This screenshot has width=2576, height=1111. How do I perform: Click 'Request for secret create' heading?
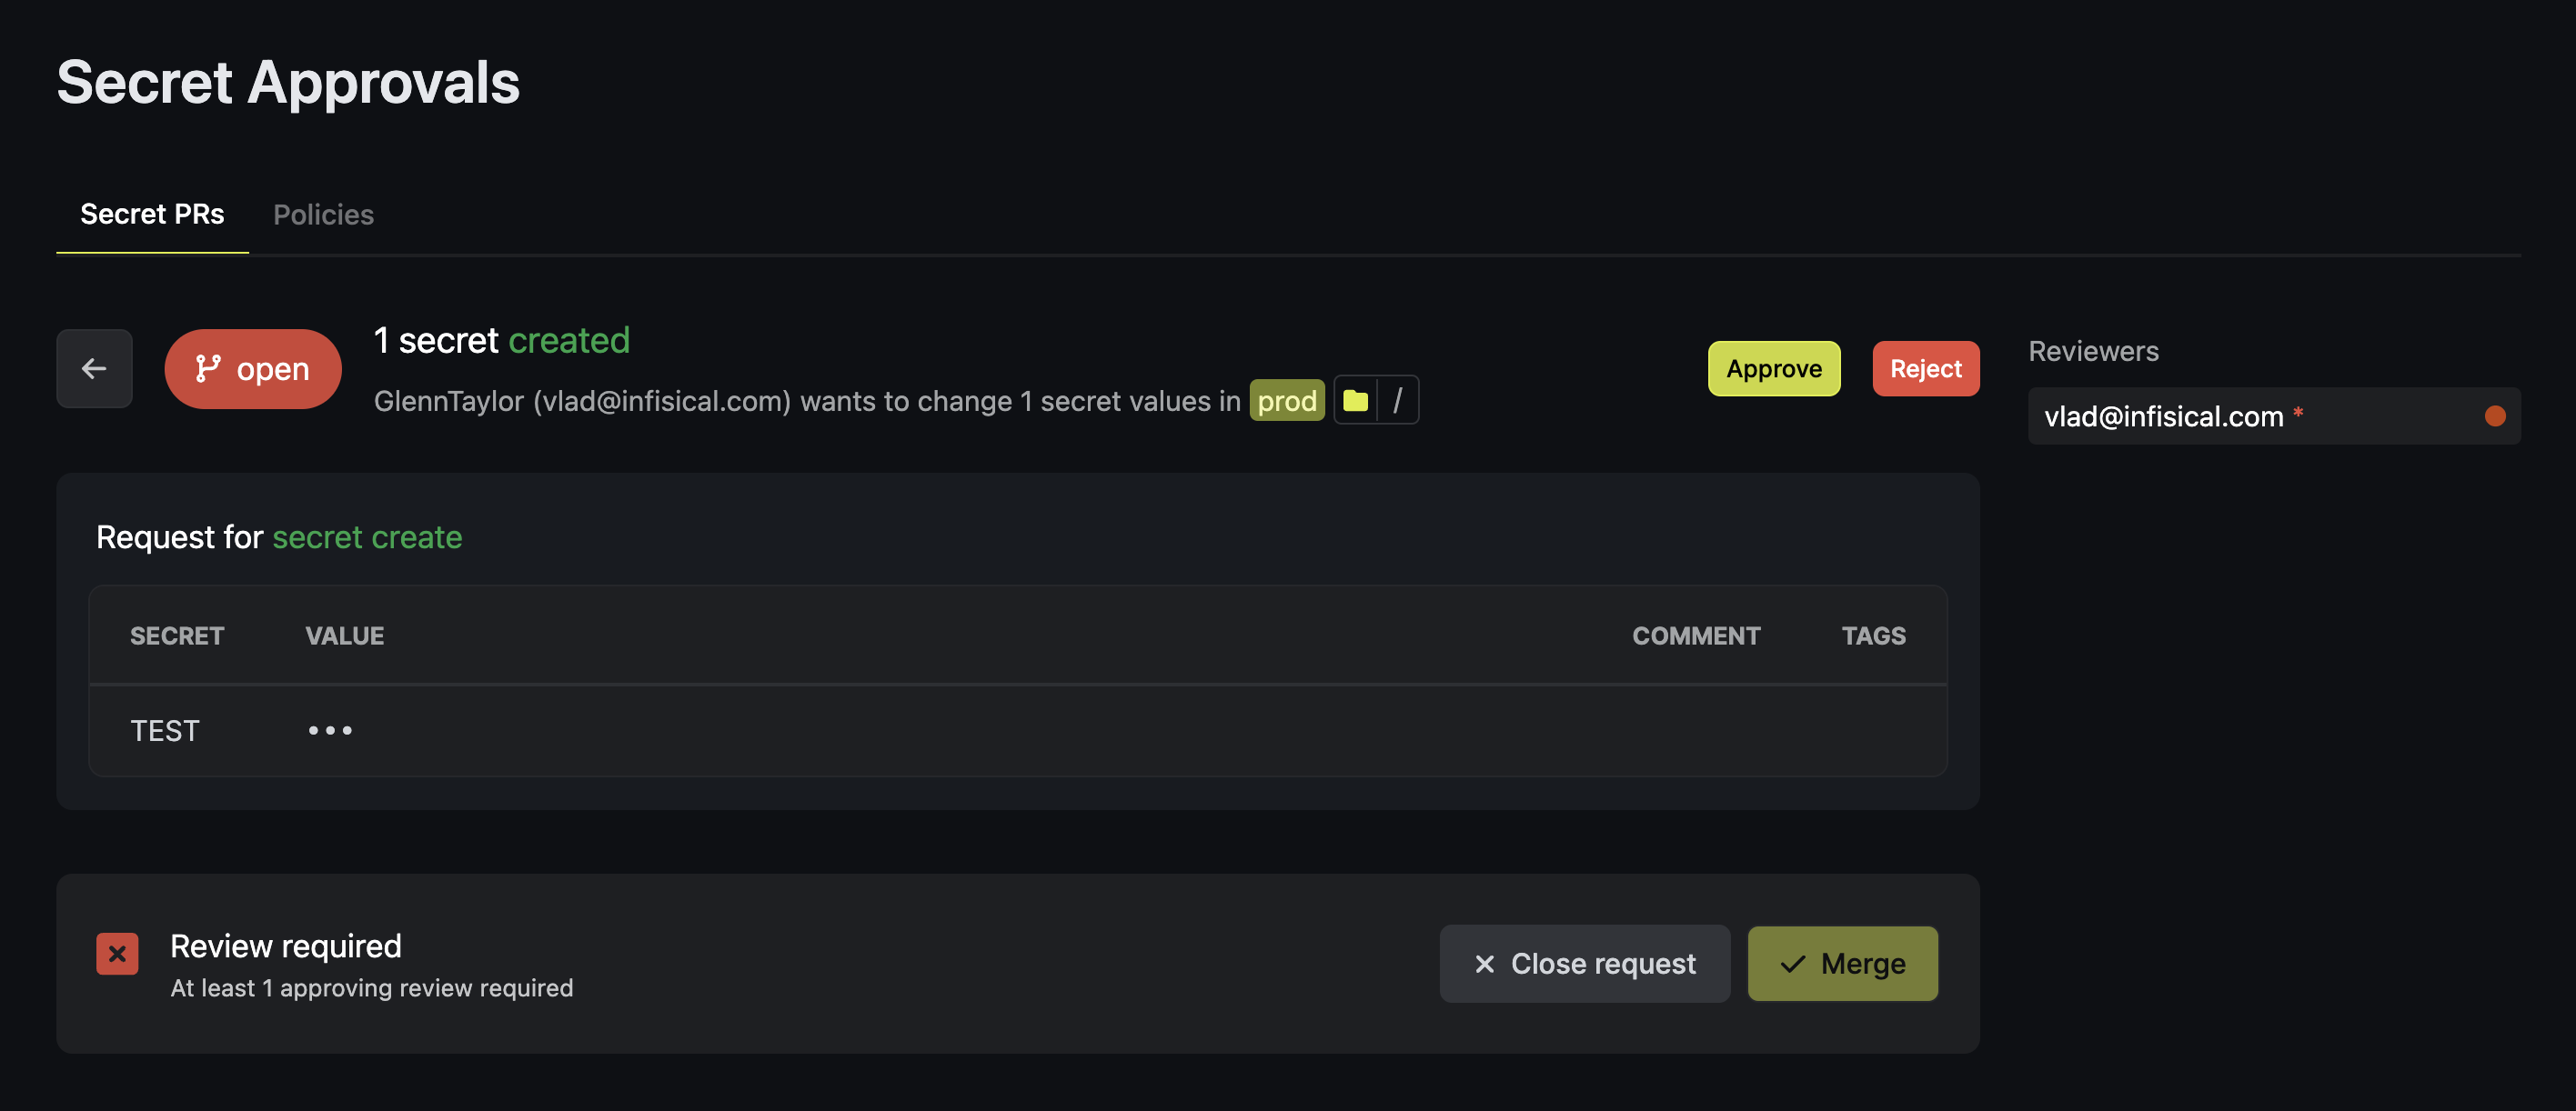(x=279, y=536)
